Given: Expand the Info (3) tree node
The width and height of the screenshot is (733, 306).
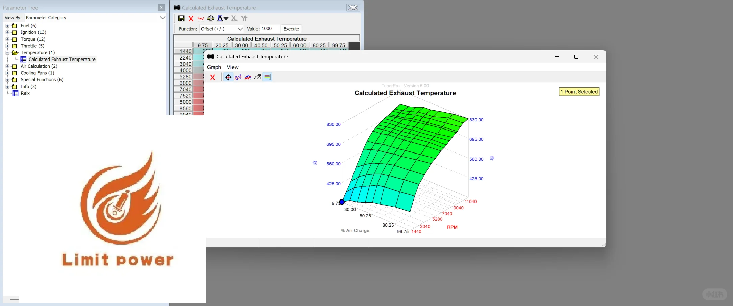Looking at the screenshot, I should coord(7,87).
